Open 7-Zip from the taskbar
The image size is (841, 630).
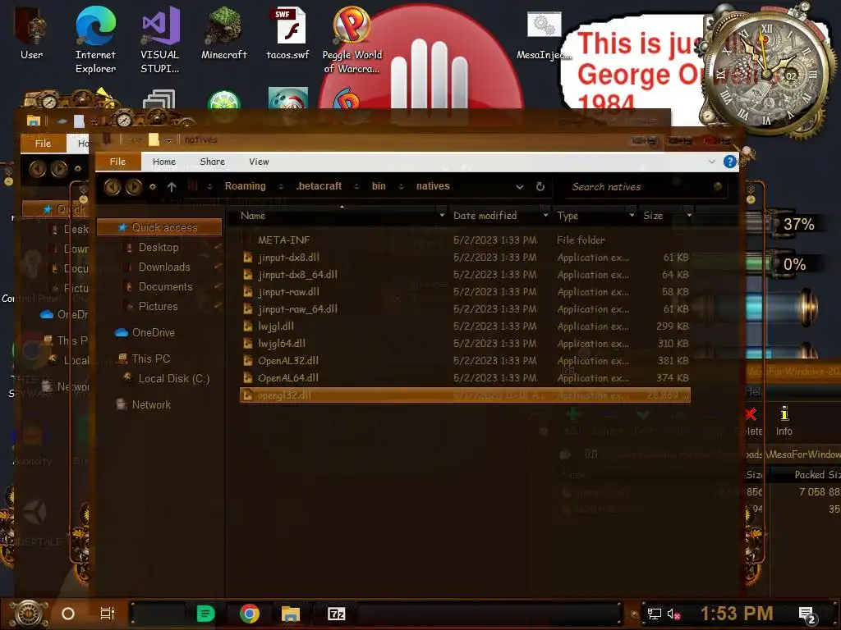click(x=336, y=614)
